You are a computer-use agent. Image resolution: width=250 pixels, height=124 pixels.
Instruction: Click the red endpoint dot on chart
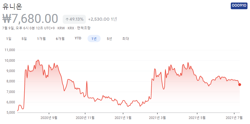click(239, 85)
